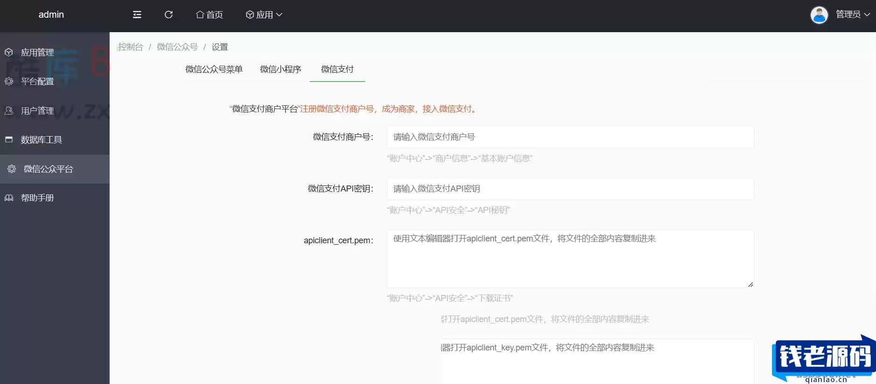Open the 微信支付商户平台 link
The height and width of the screenshot is (384, 876).
point(265,109)
